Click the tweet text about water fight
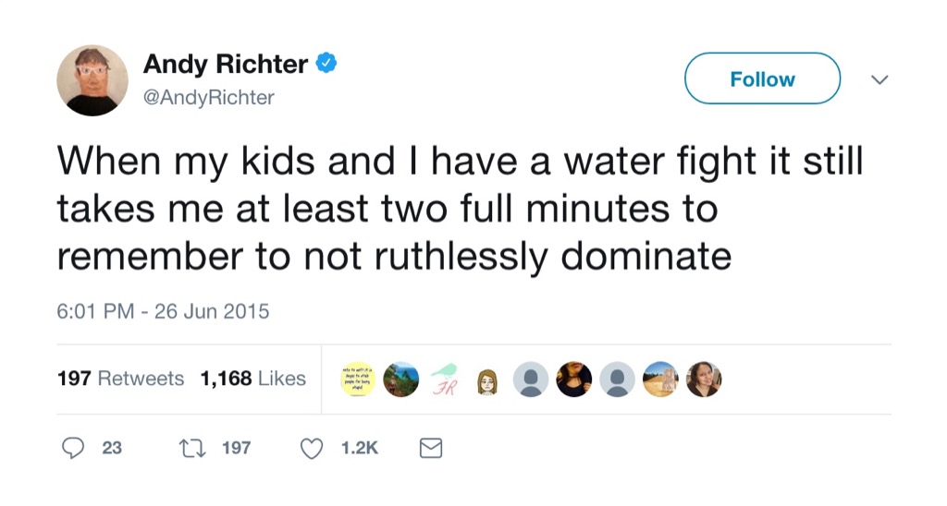Viewport: 947px width, 506px height. click(460, 210)
